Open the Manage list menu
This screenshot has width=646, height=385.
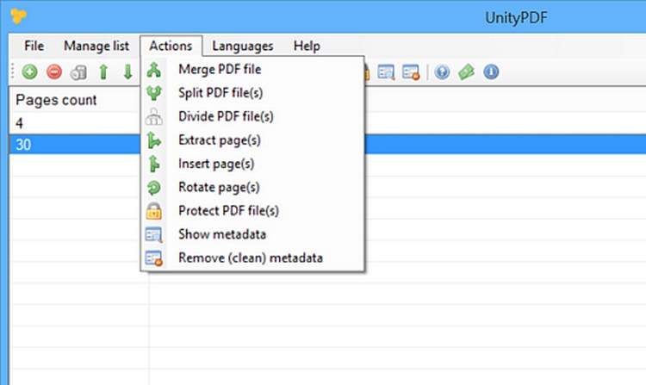[x=96, y=46]
